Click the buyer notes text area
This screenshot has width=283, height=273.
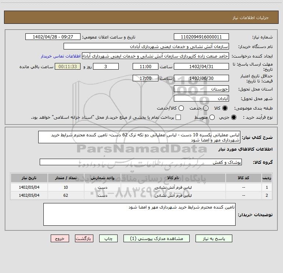pos(139,214)
